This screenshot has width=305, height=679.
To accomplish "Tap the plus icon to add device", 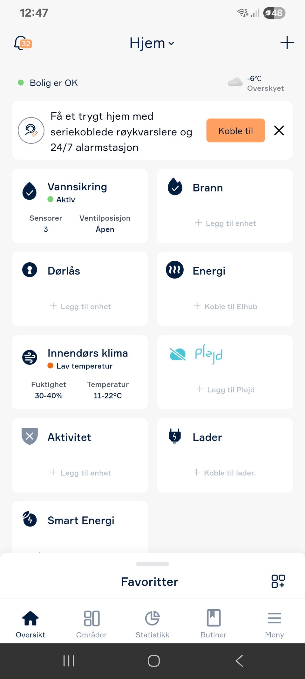I will click(287, 43).
